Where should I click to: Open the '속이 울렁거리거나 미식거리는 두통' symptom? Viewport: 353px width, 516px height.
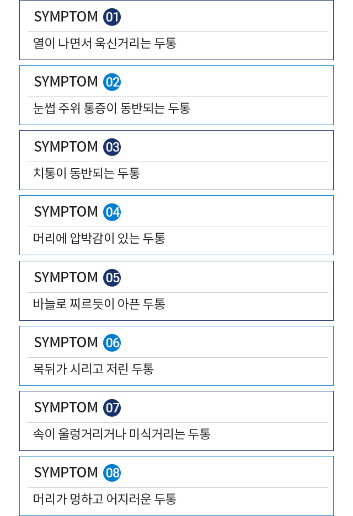click(x=122, y=434)
